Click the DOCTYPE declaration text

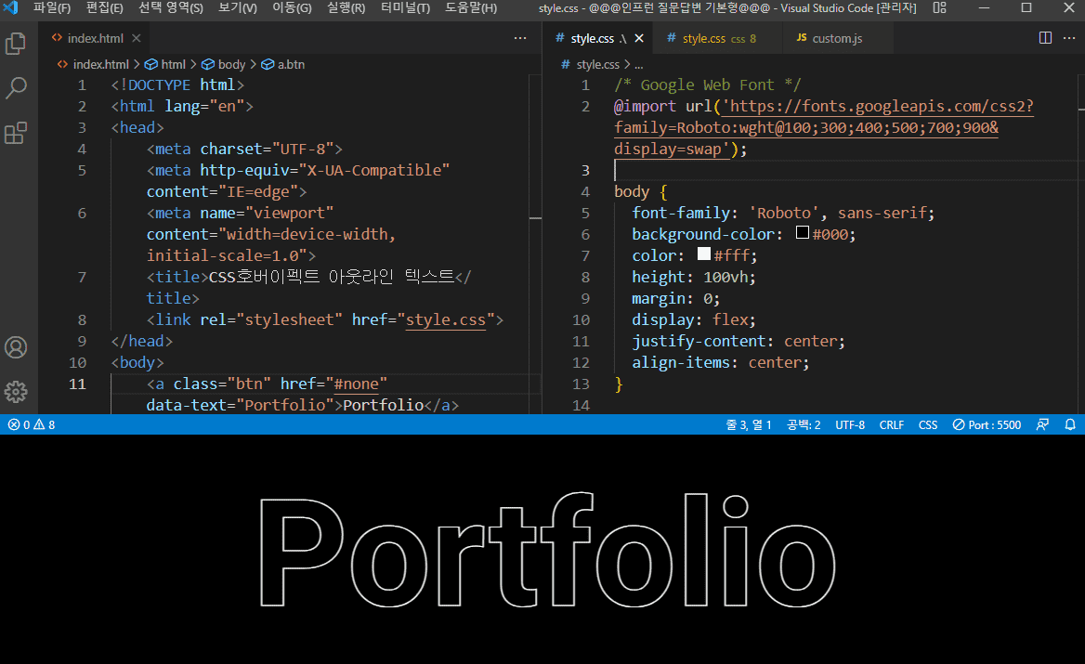[177, 85]
